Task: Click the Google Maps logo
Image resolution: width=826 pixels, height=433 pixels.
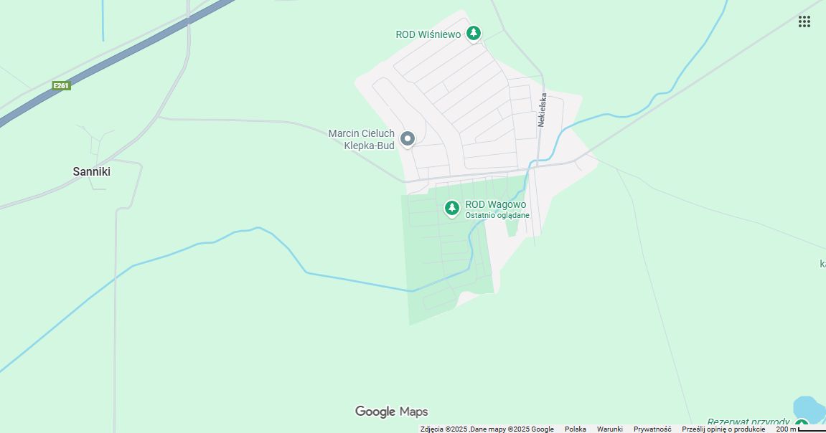Action: coord(391,411)
